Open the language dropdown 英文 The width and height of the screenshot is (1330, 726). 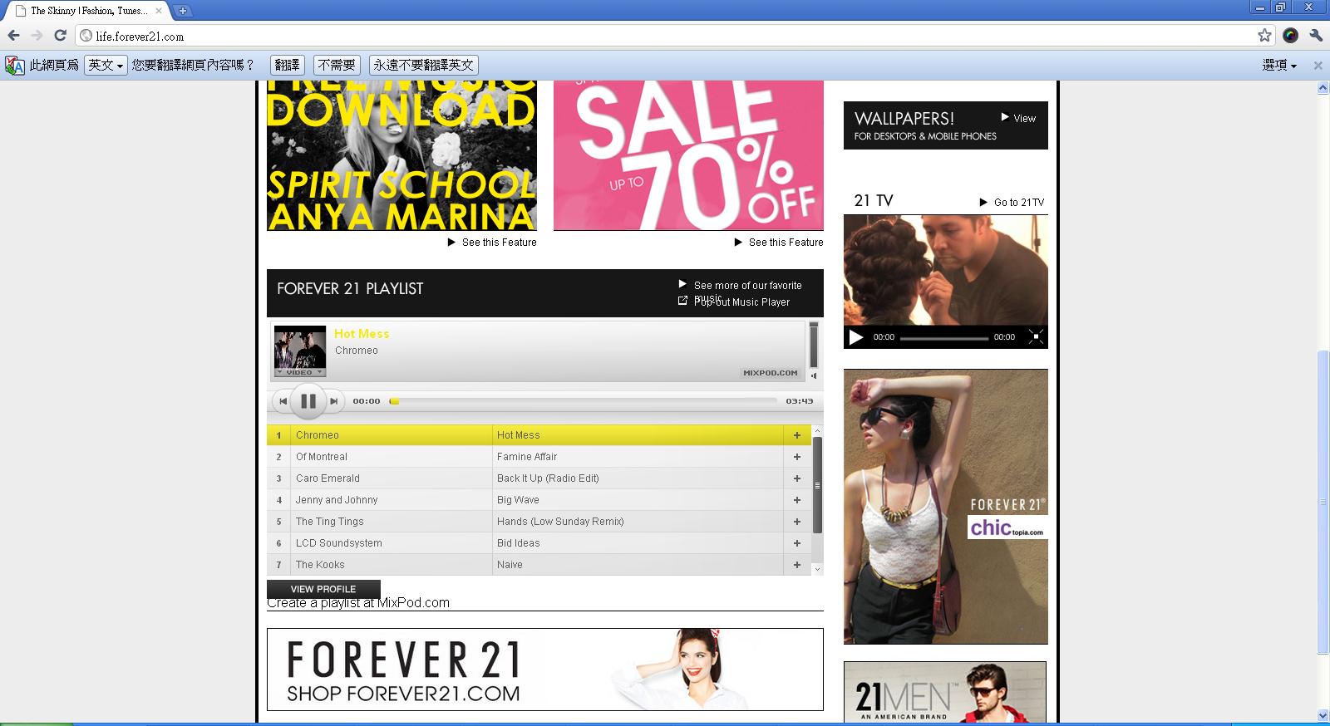pyautogui.click(x=106, y=65)
